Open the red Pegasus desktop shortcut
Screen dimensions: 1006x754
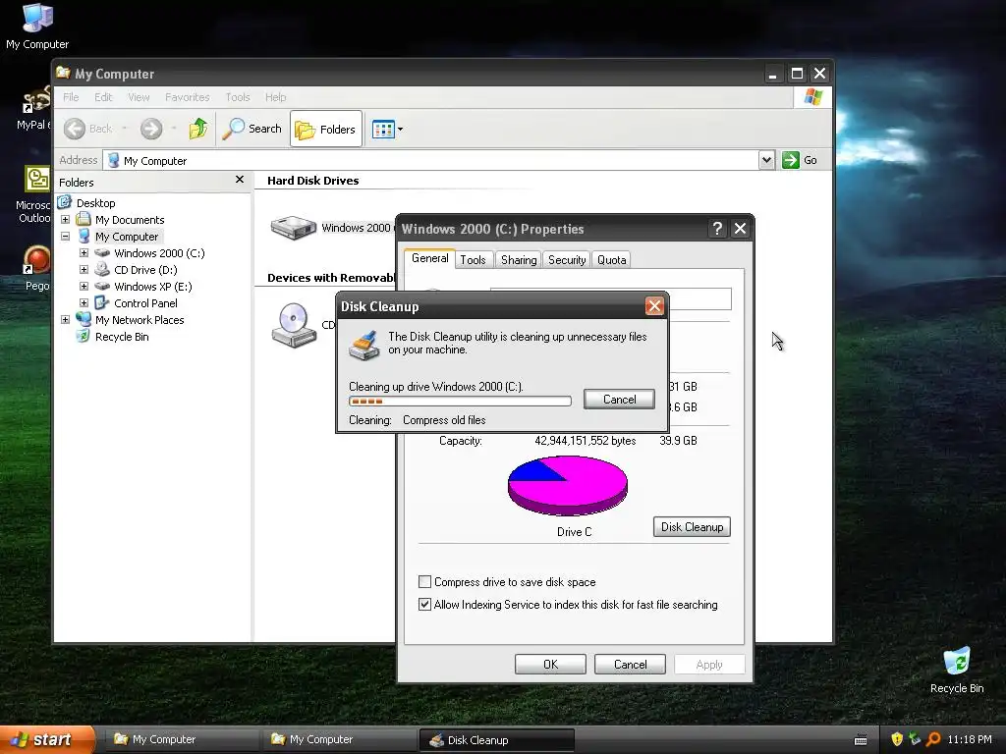coord(36,260)
